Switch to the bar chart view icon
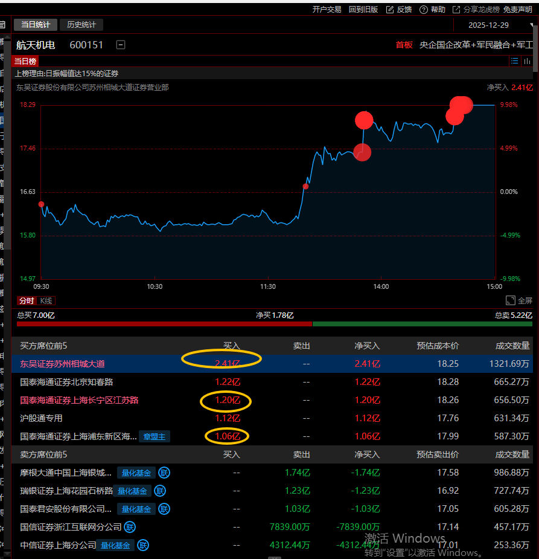The image size is (539, 559). click(527, 61)
